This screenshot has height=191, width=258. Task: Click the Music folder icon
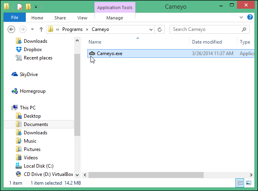[19, 141]
